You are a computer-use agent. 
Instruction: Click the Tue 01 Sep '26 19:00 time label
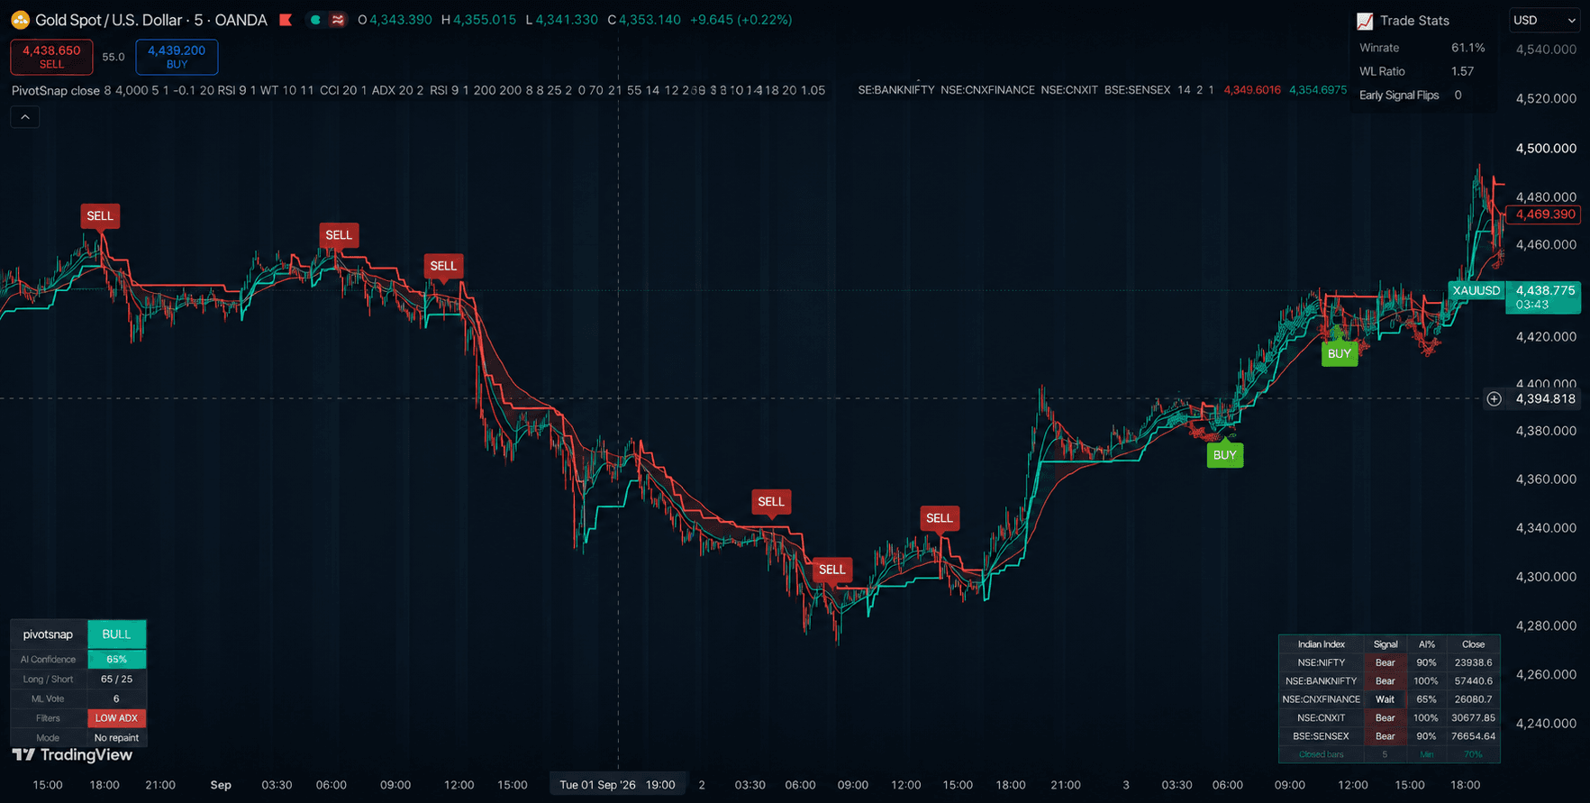tap(617, 785)
